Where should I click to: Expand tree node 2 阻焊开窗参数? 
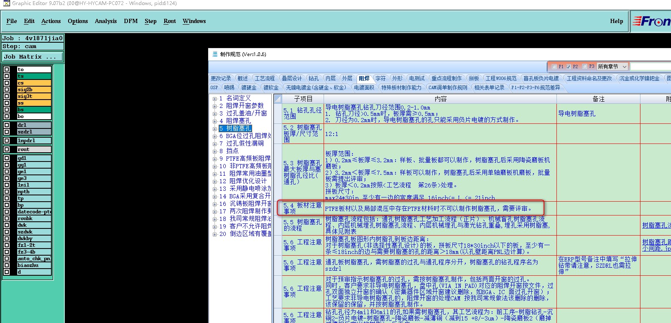click(215, 106)
